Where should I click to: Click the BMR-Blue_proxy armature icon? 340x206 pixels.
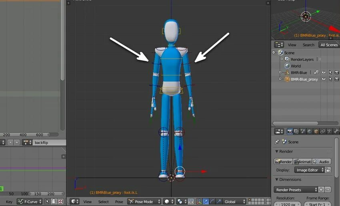coord(287,79)
